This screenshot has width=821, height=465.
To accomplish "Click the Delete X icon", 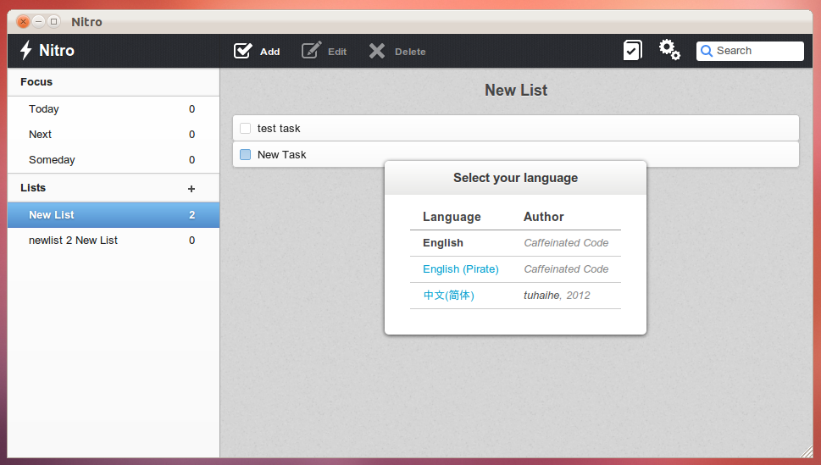I will pyautogui.click(x=377, y=51).
